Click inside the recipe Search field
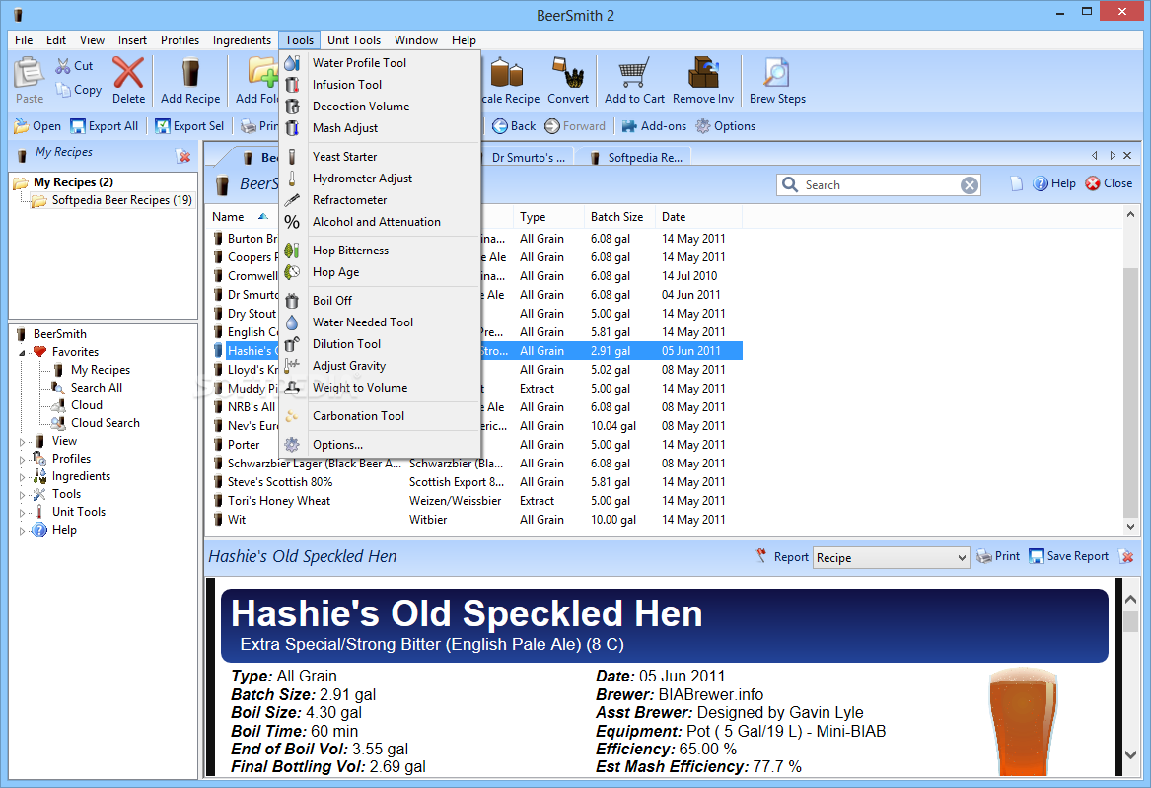Image resolution: width=1151 pixels, height=788 pixels. (880, 184)
